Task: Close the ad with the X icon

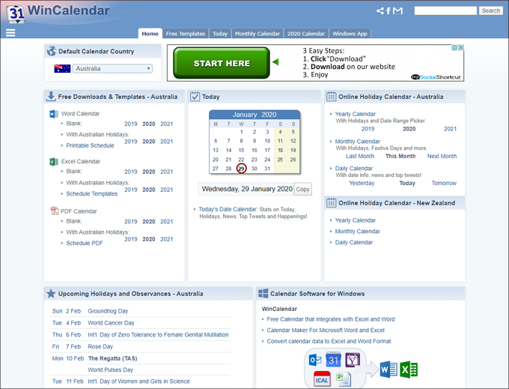Action: pyautogui.click(x=460, y=49)
